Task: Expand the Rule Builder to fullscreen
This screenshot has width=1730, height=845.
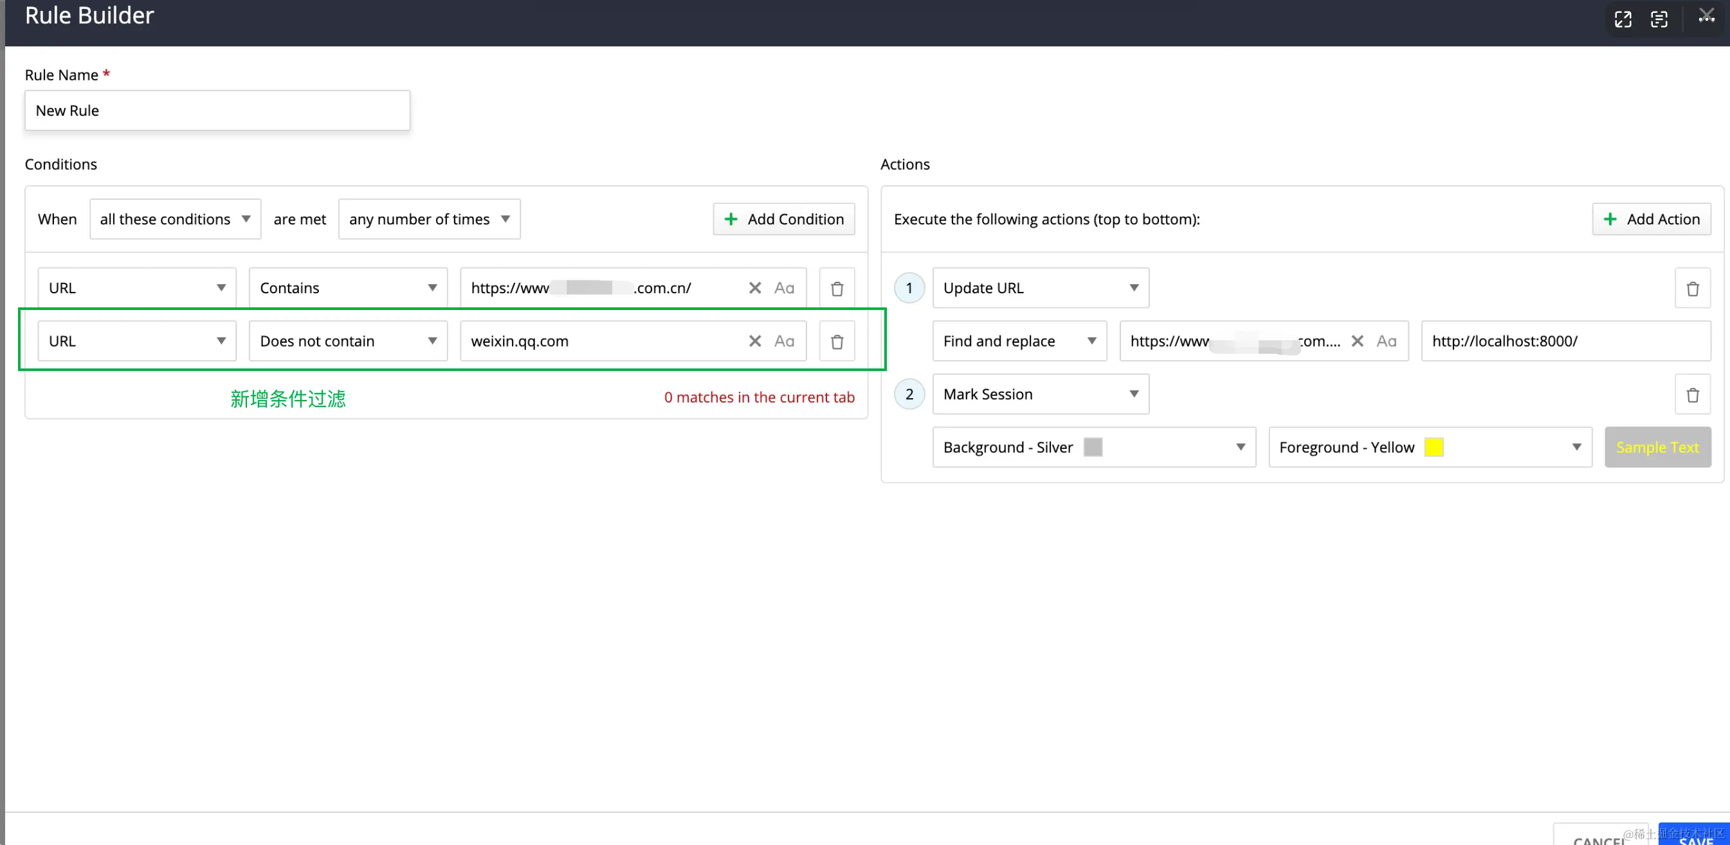Action: click(1623, 19)
